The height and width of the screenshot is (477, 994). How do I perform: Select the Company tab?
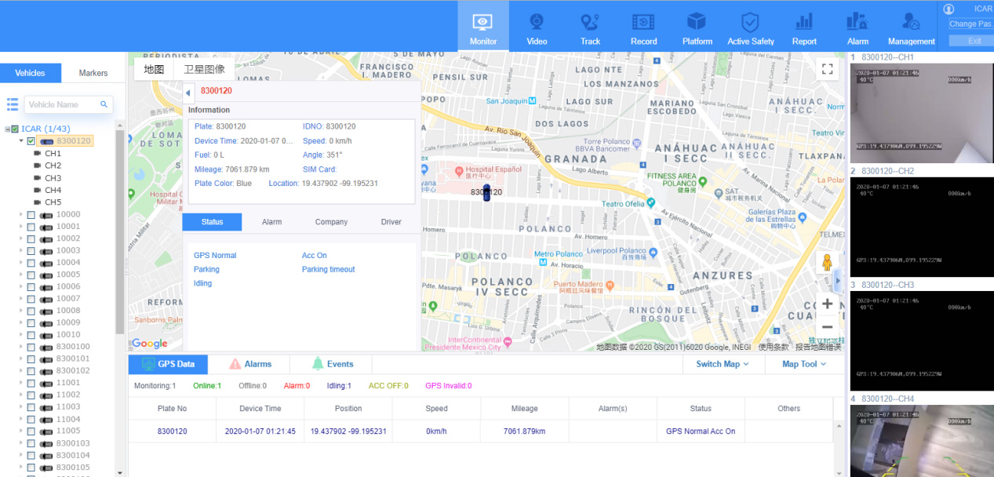click(x=331, y=222)
